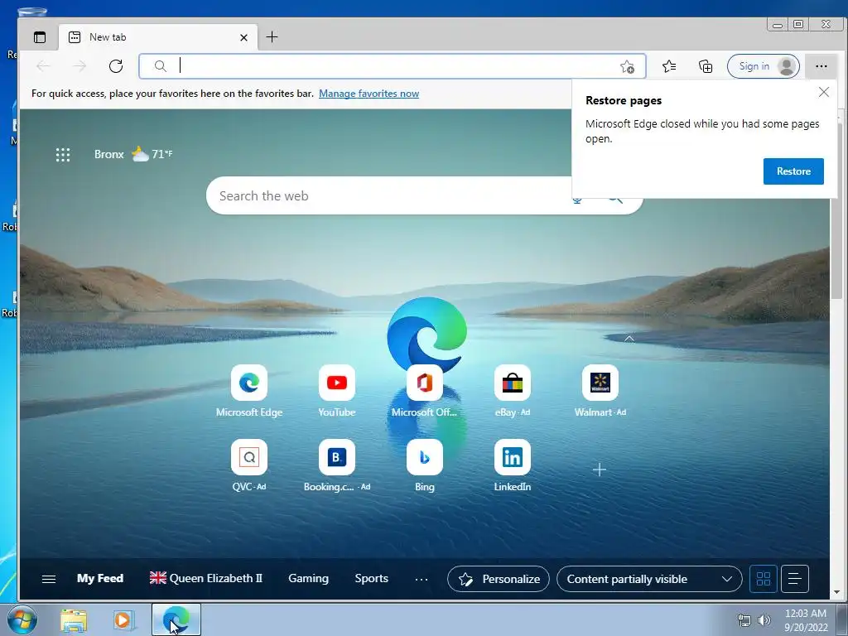848x636 pixels.
Task: Open eBay quick link tile
Action: (512, 391)
